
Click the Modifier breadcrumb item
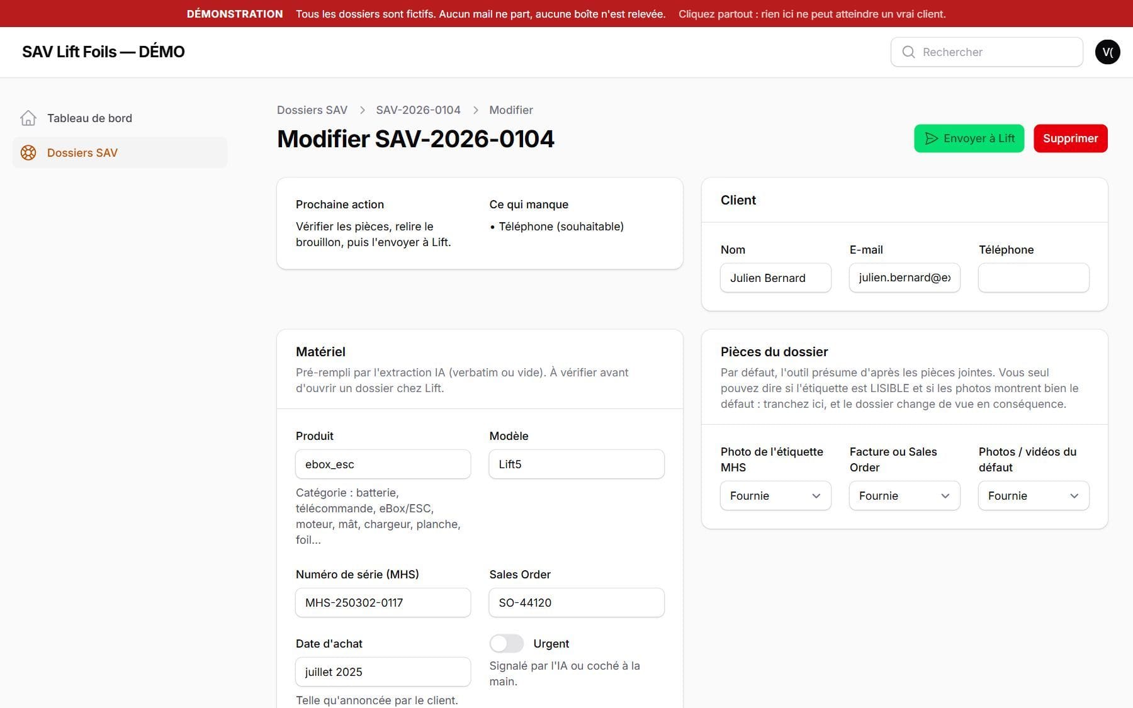click(511, 110)
